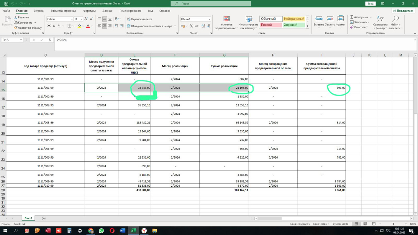
Task: Toggle italic text formatting
Action: point(54,26)
